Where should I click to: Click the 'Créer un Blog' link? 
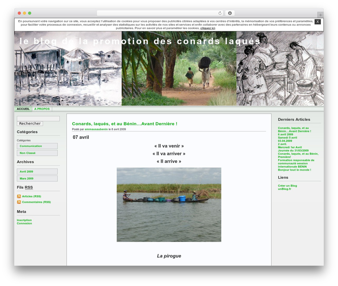[x=288, y=186]
